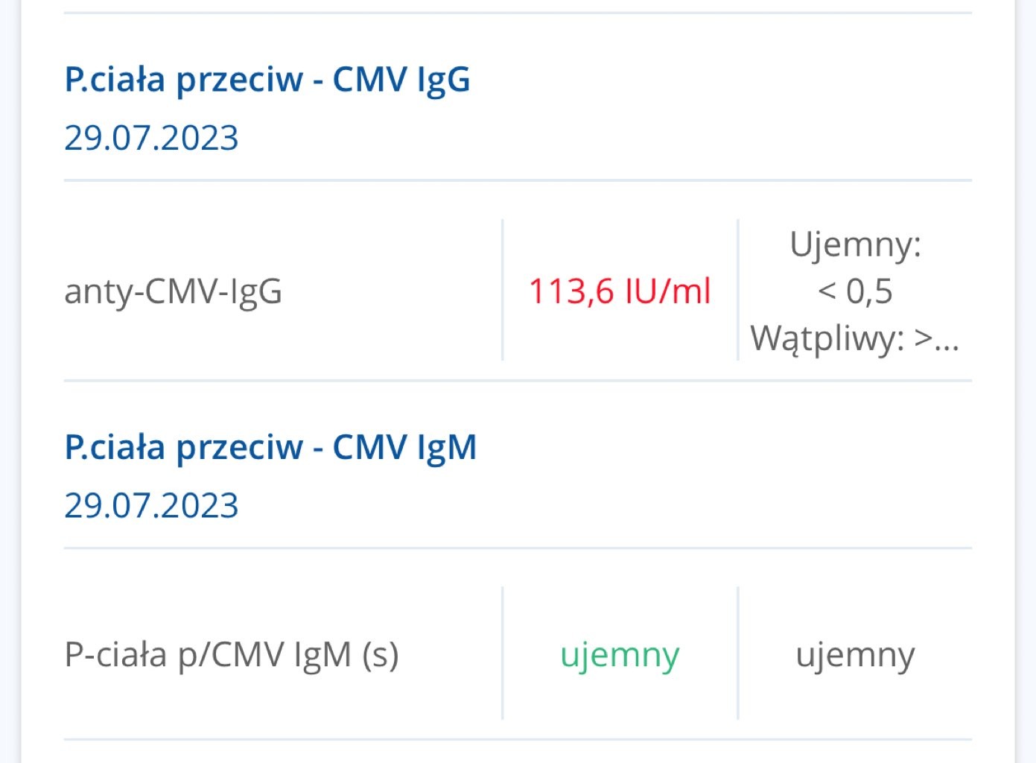
Task: Click the word P.ciała in the CMV IgM heading
Action: pyautogui.click(x=115, y=447)
